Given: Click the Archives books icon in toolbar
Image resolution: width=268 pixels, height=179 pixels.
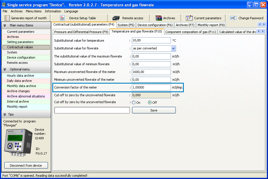Looking at the screenshot, I should pyautogui.click(x=159, y=18).
